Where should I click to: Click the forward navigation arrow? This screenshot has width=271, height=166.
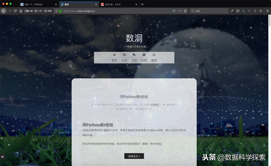point(9,11)
